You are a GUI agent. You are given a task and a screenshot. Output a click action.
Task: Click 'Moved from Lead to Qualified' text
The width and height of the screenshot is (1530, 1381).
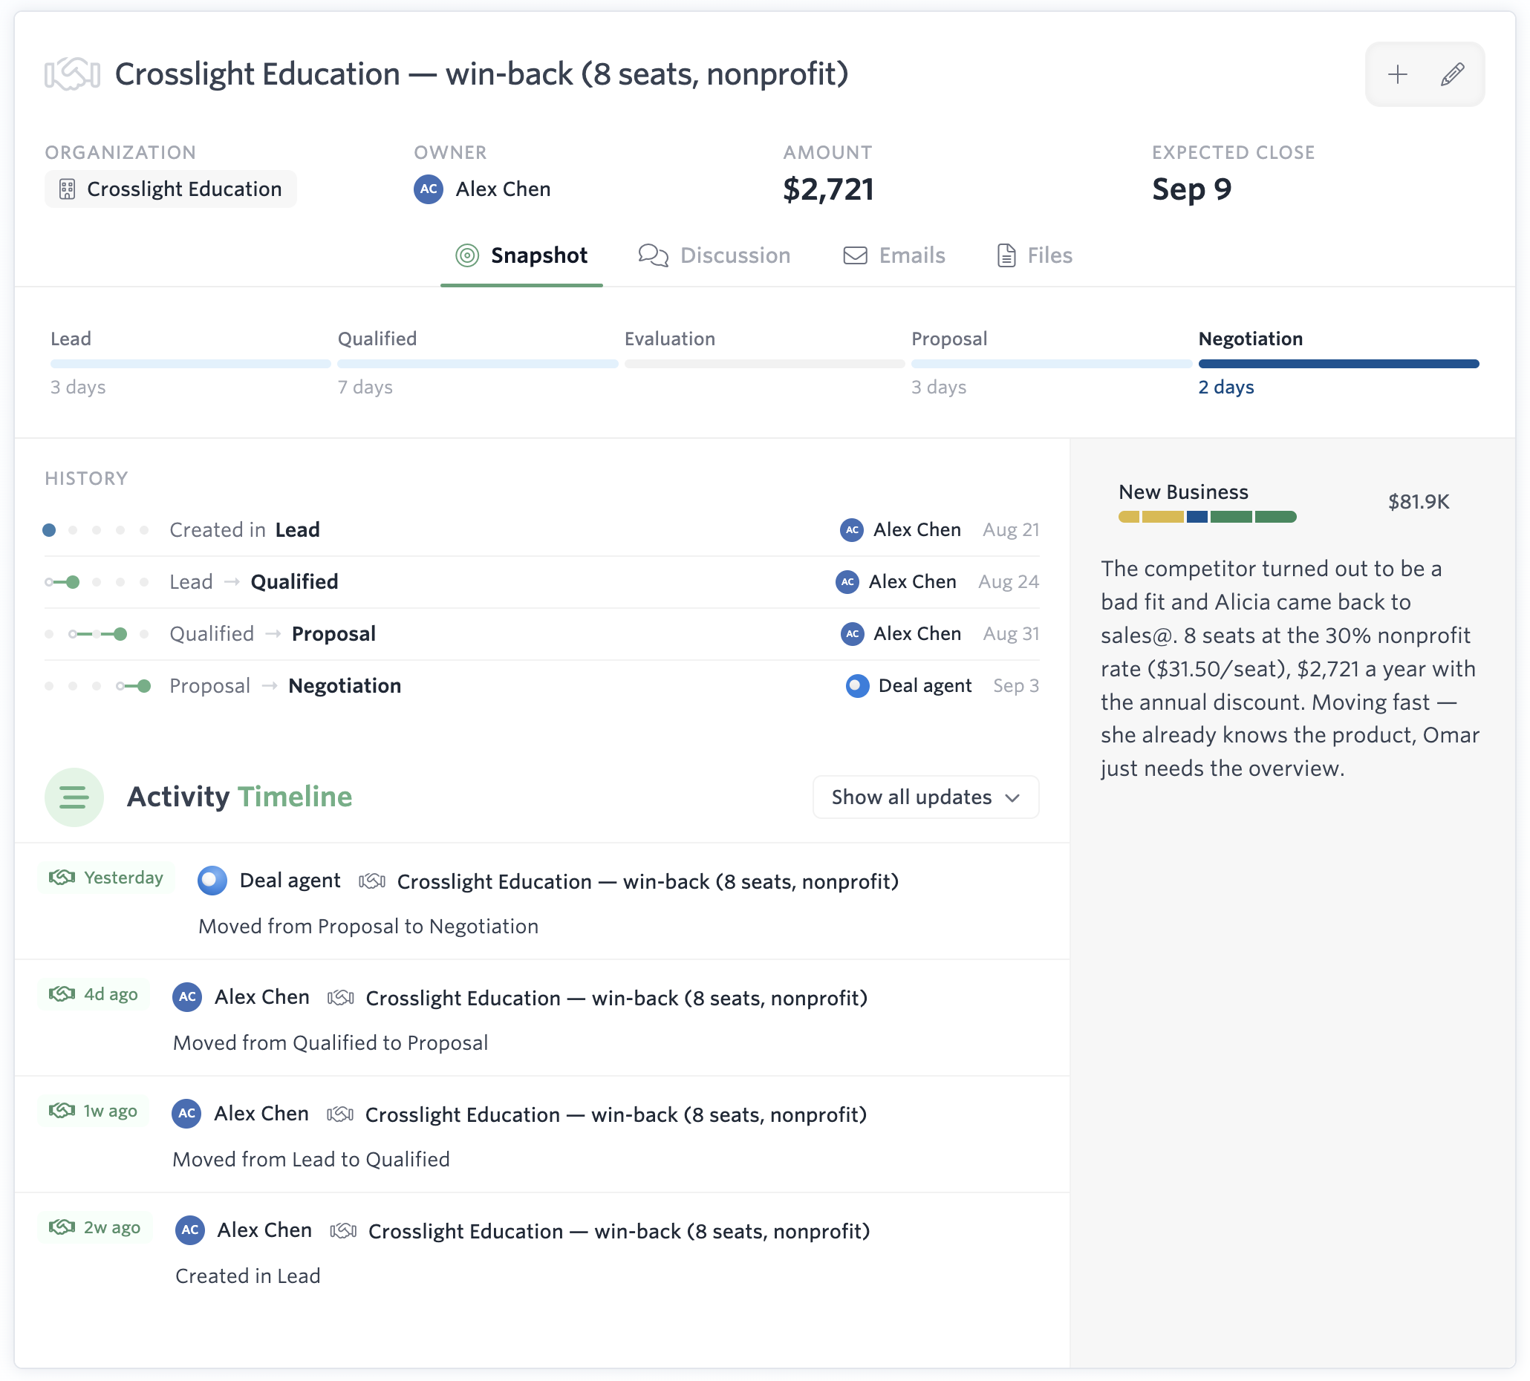pyautogui.click(x=311, y=1160)
